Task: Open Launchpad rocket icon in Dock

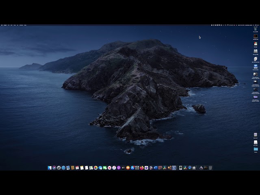Action: coord(59,168)
